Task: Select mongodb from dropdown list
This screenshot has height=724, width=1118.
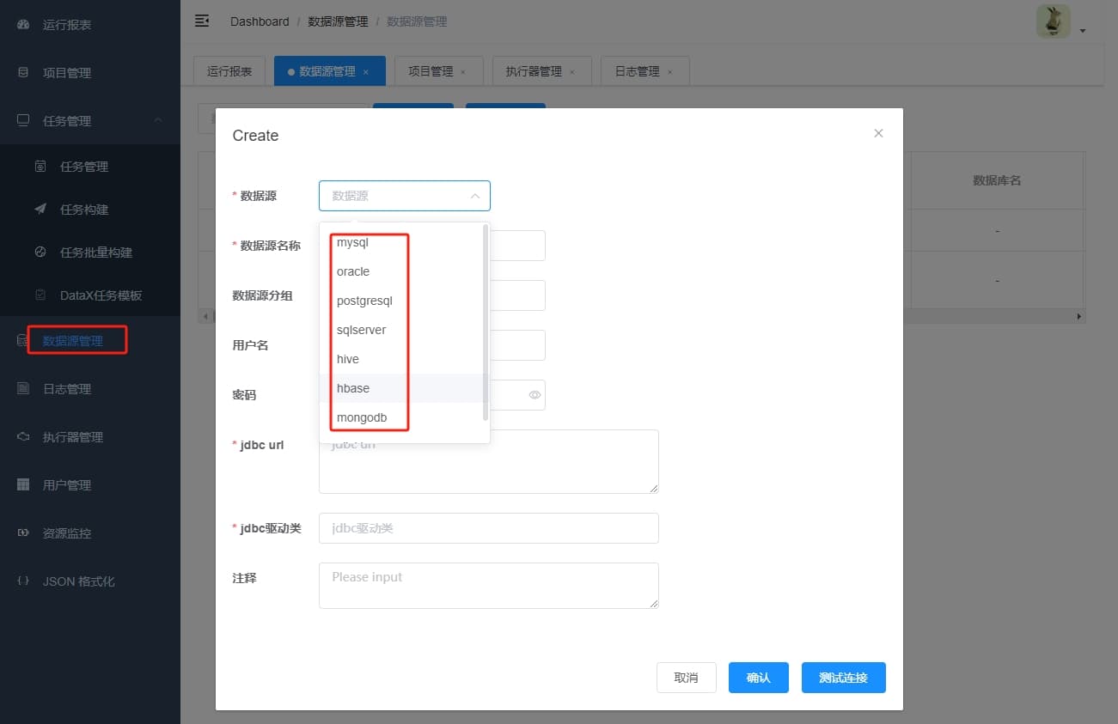Action: click(401, 417)
